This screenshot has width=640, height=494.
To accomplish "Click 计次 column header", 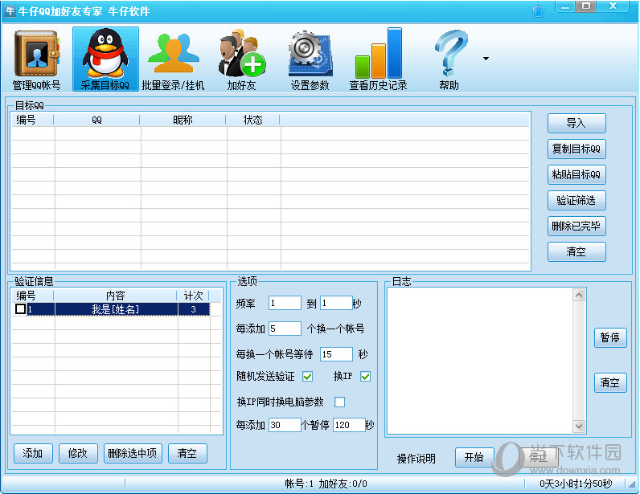I will tap(193, 296).
